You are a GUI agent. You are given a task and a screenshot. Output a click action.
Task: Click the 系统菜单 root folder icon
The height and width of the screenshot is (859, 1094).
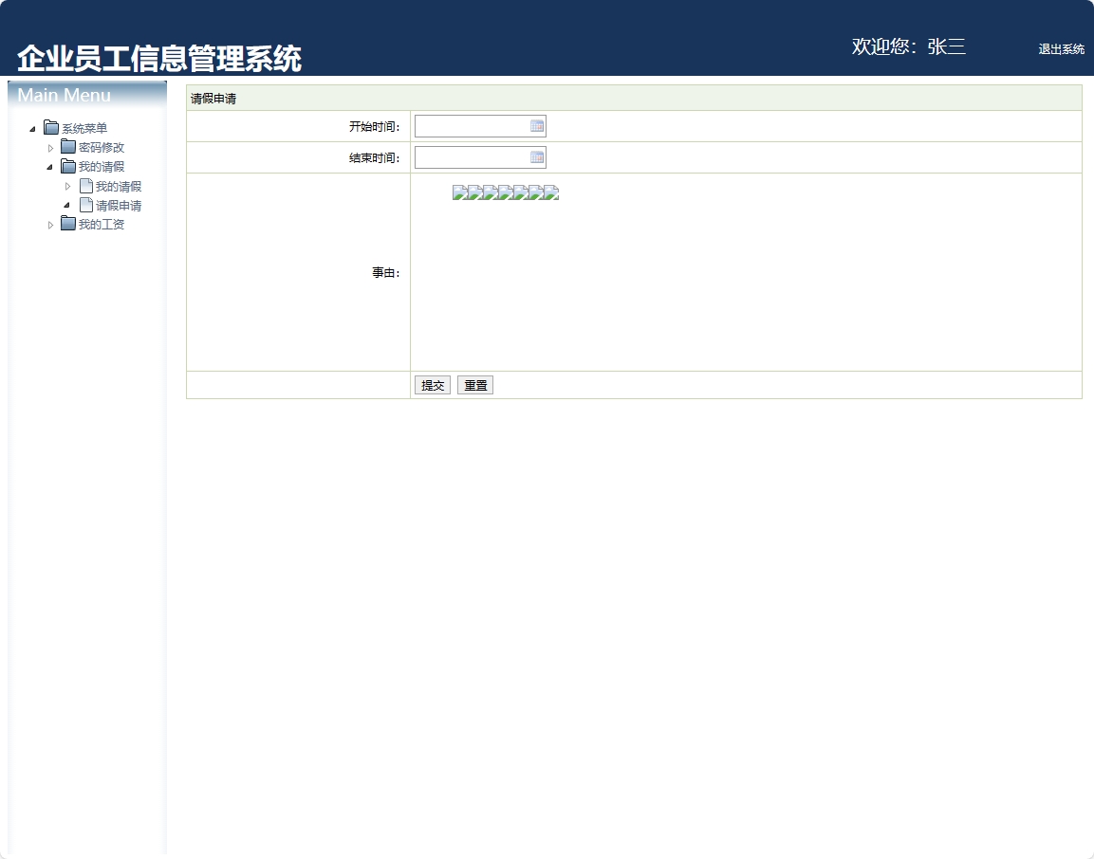pos(51,128)
